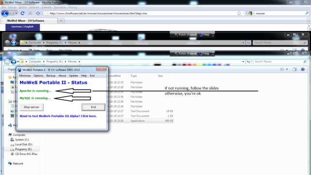Viewport: 311px width, 175px height.
Task: Click Firefox back arrow button
Action: point(5,13)
